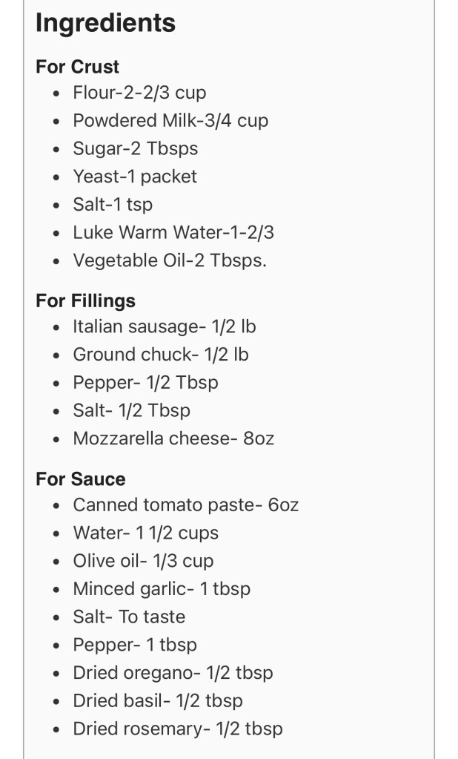Viewport: 458px width, 759px height.
Task: Select the Minced garlic ingredient
Action: coord(162,589)
